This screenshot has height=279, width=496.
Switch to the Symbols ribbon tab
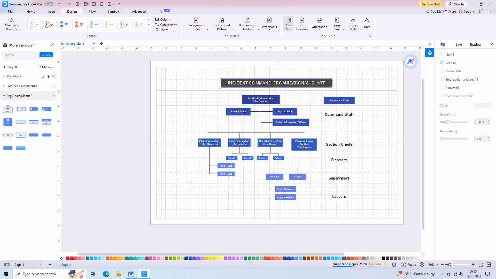(114, 12)
